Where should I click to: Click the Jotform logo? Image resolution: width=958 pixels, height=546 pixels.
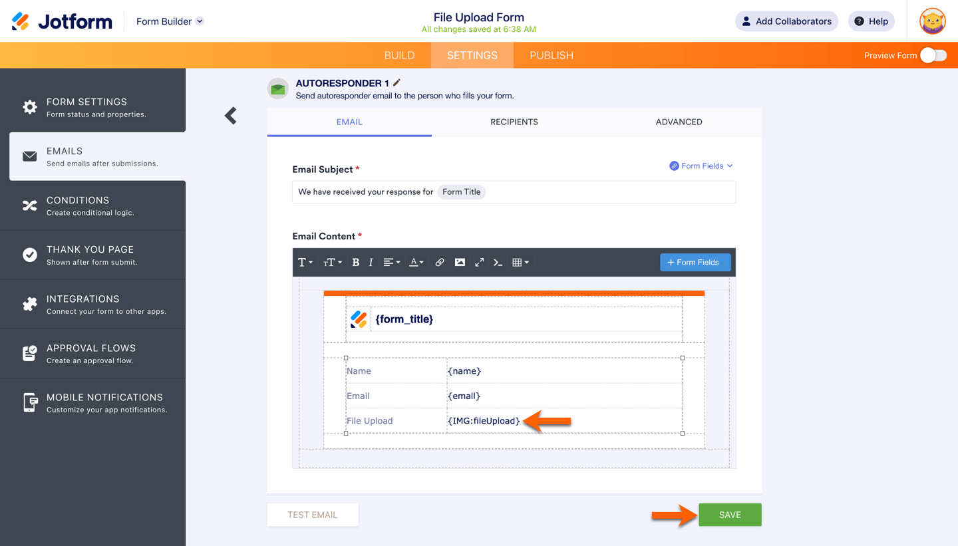pyautogui.click(x=62, y=21)
